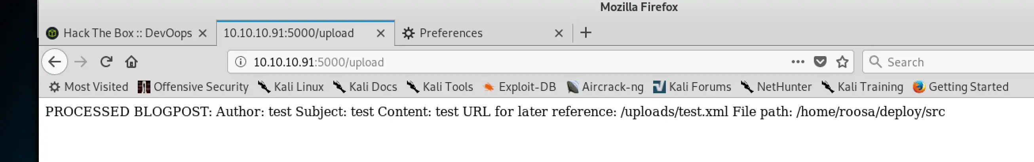
Task: Close the 10.10.10.91:5000/upload tab
Action: coord(380,33)
